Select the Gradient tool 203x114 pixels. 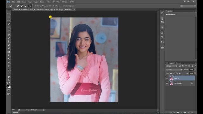coord(9,52)
